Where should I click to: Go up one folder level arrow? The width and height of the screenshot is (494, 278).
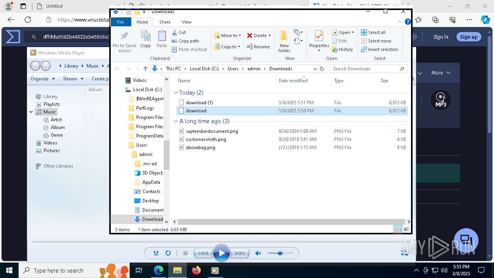(145, 69)
